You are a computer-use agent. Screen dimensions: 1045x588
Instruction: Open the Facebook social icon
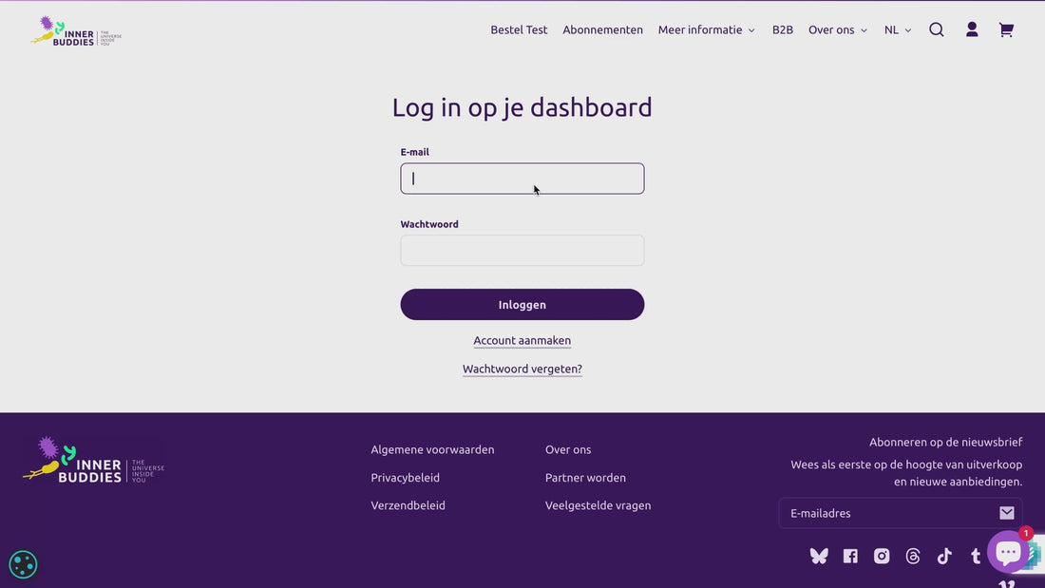pyautogui.click(x=850, y=557)
